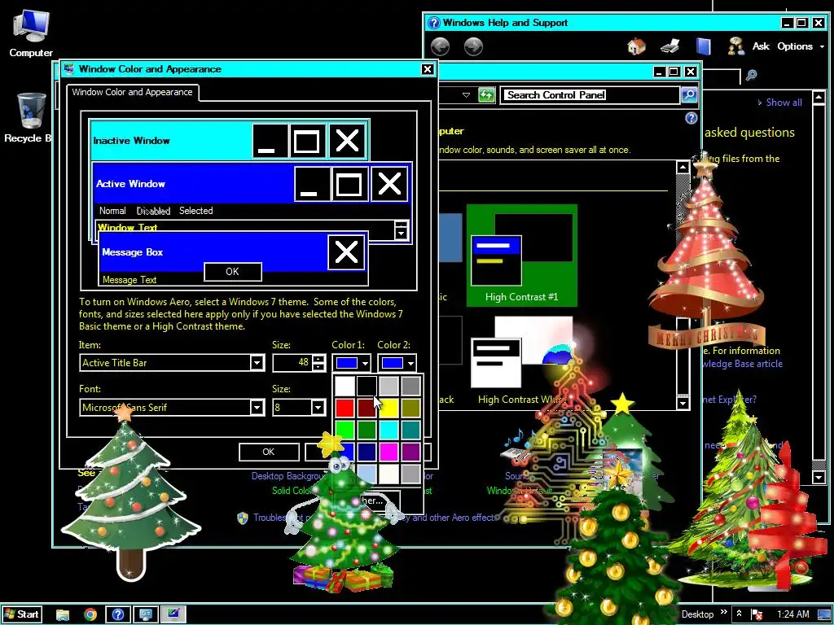
Task: Switch to Window Color taskbar button
Action: coord(173,614)
